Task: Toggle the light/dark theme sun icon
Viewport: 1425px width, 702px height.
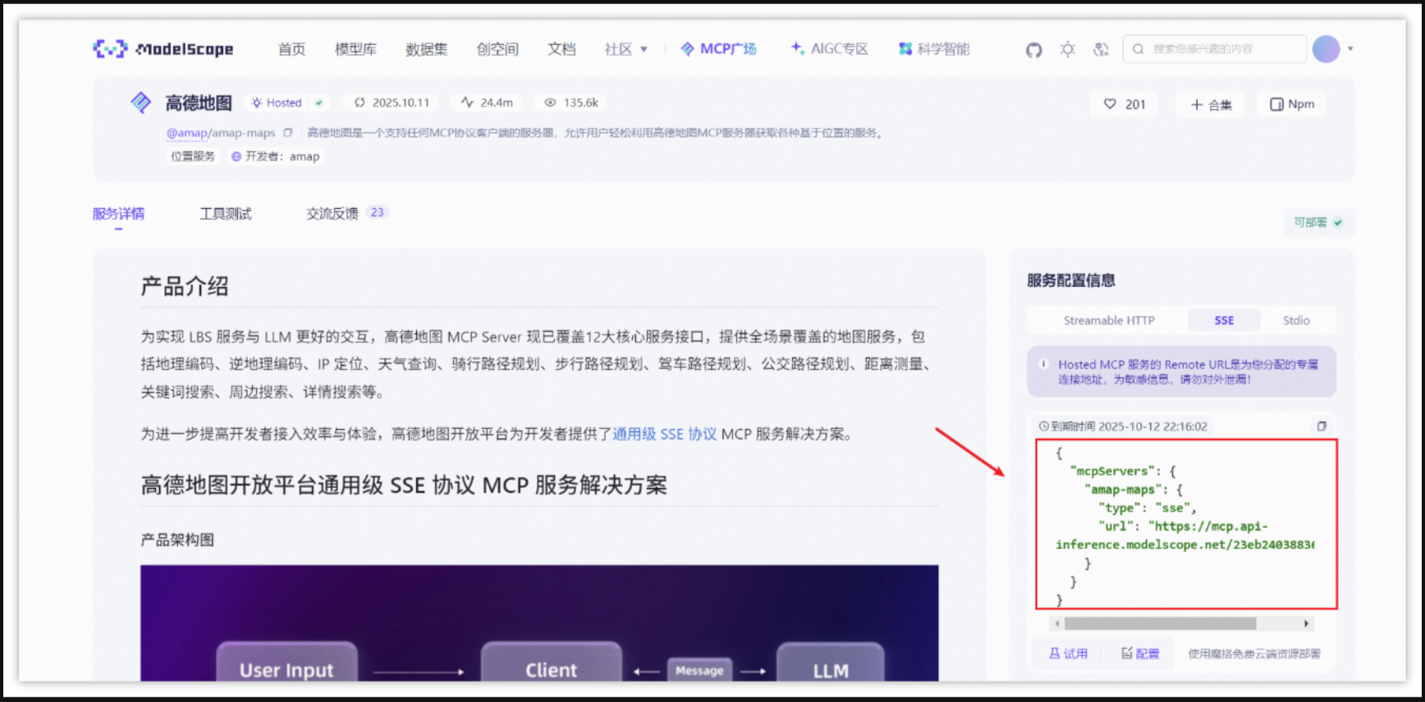Action: coord(1067,49)
